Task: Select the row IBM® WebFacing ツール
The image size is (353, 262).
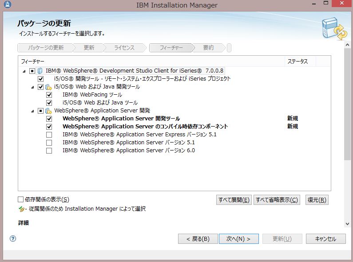Action: coord(92,95)
